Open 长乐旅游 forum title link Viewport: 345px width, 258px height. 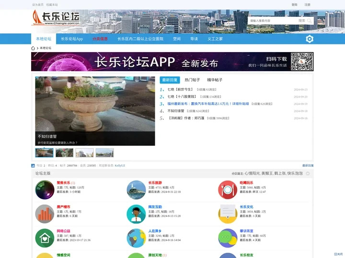click(155, 183)
